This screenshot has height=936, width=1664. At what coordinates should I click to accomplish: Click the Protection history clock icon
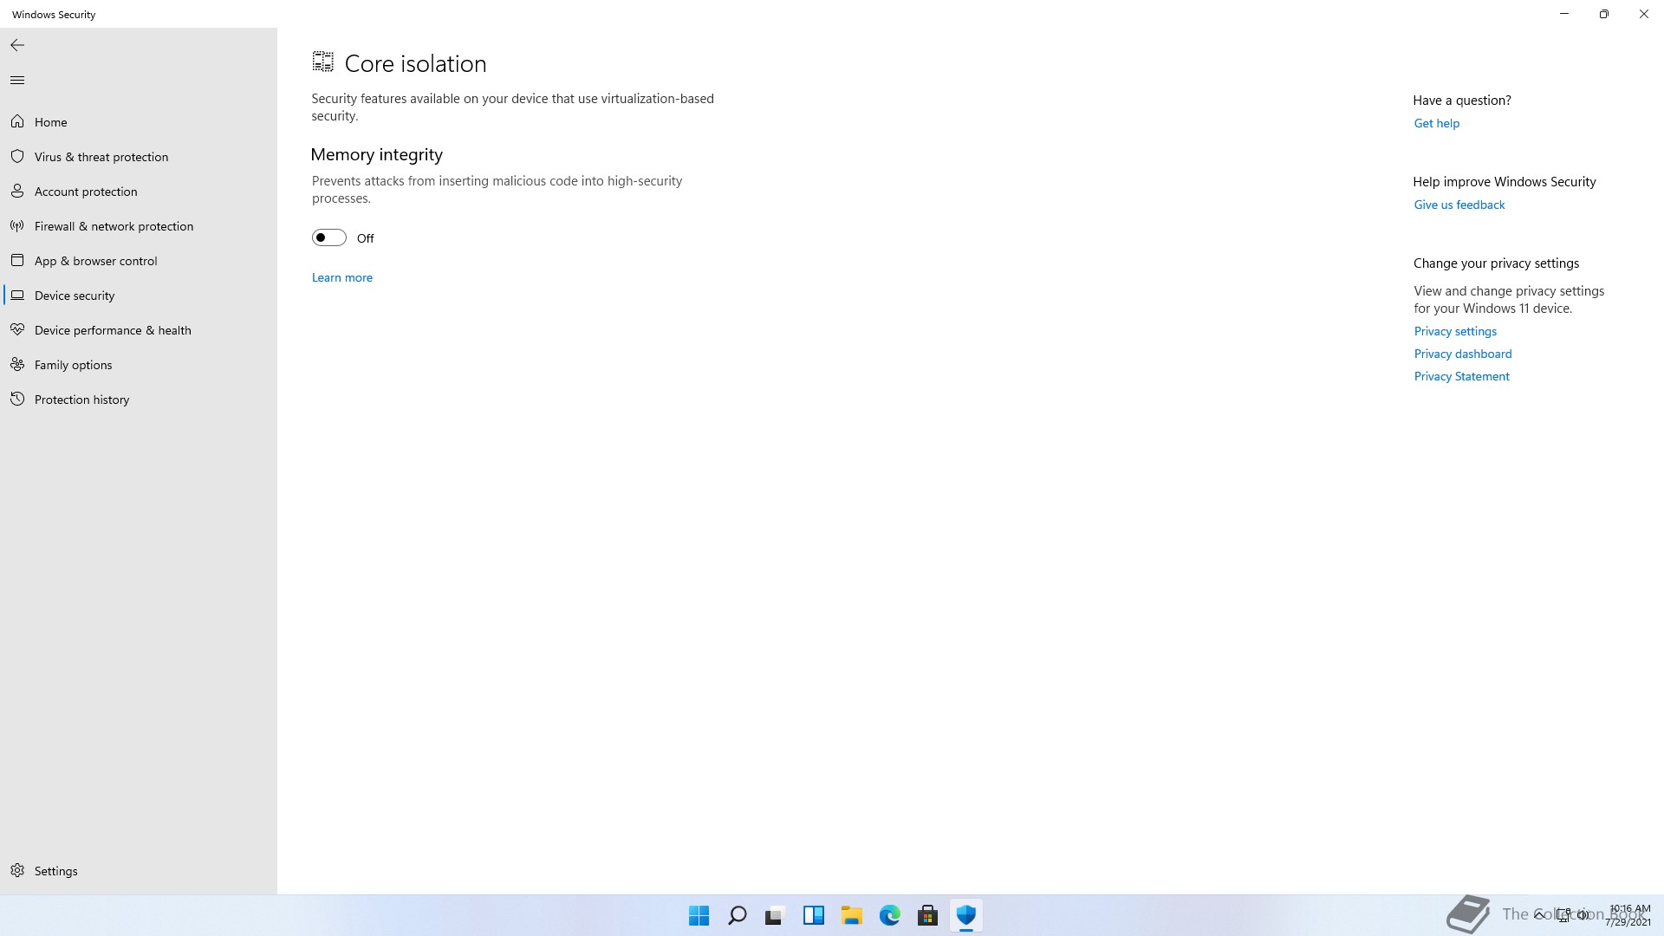(17, 399)
